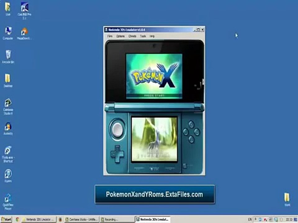Open the Cheats menu
The height and width of the screenshot is (223, 298).
pos(132,36)
